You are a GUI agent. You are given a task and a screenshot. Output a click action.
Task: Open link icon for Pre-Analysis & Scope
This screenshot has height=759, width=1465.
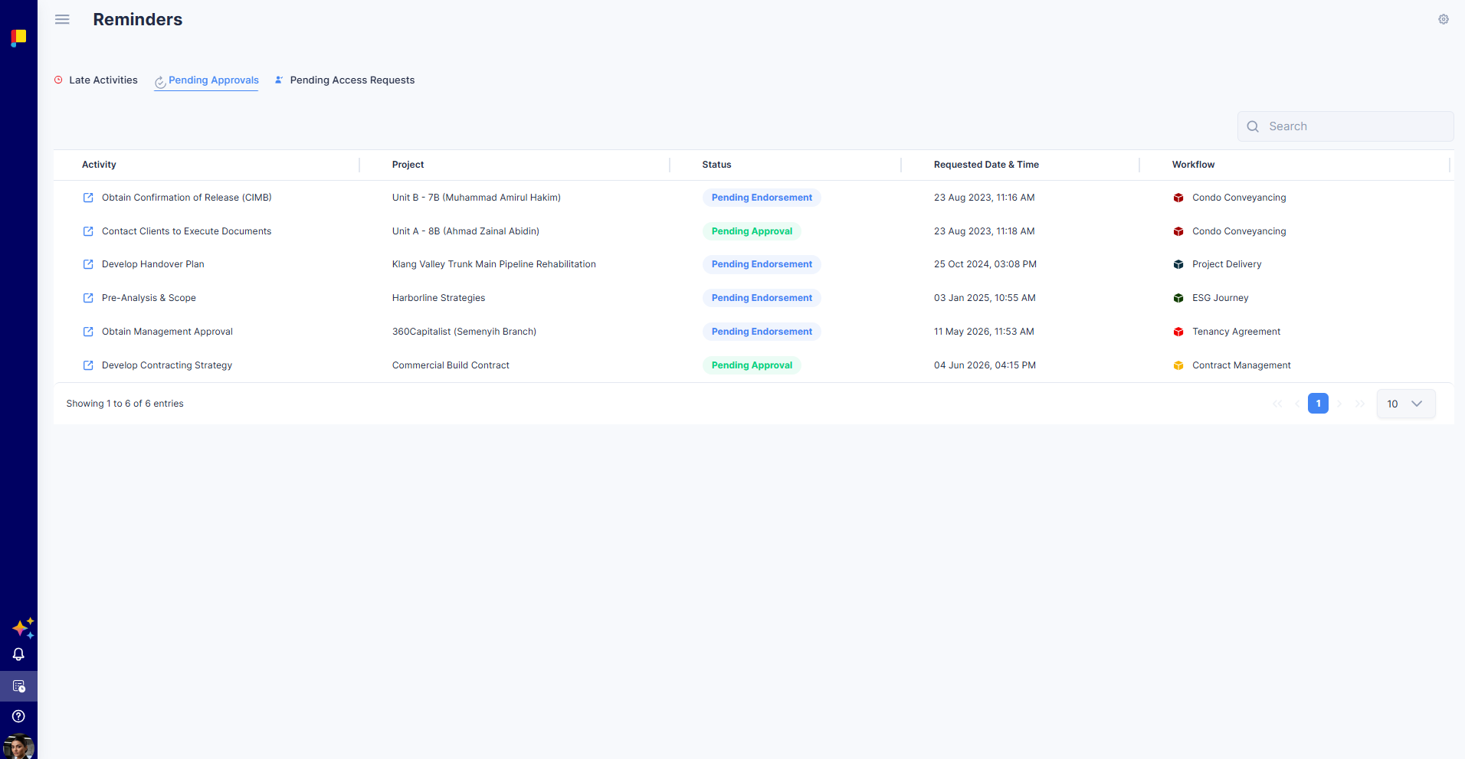[88, 298]
